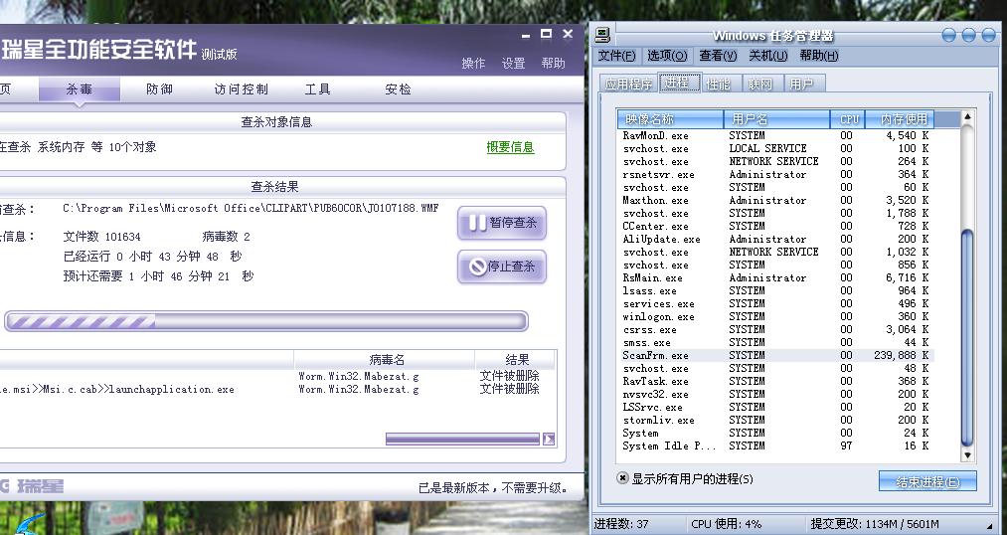Select the RavTask.exe process row
Image resolution: width=1007 pixels, height=535 pixels.
[x=775, y=381]
